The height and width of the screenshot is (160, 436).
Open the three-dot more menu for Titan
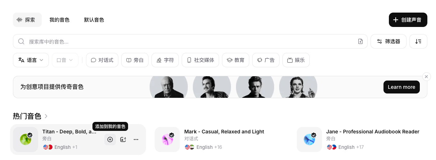(x=136, y=140)
